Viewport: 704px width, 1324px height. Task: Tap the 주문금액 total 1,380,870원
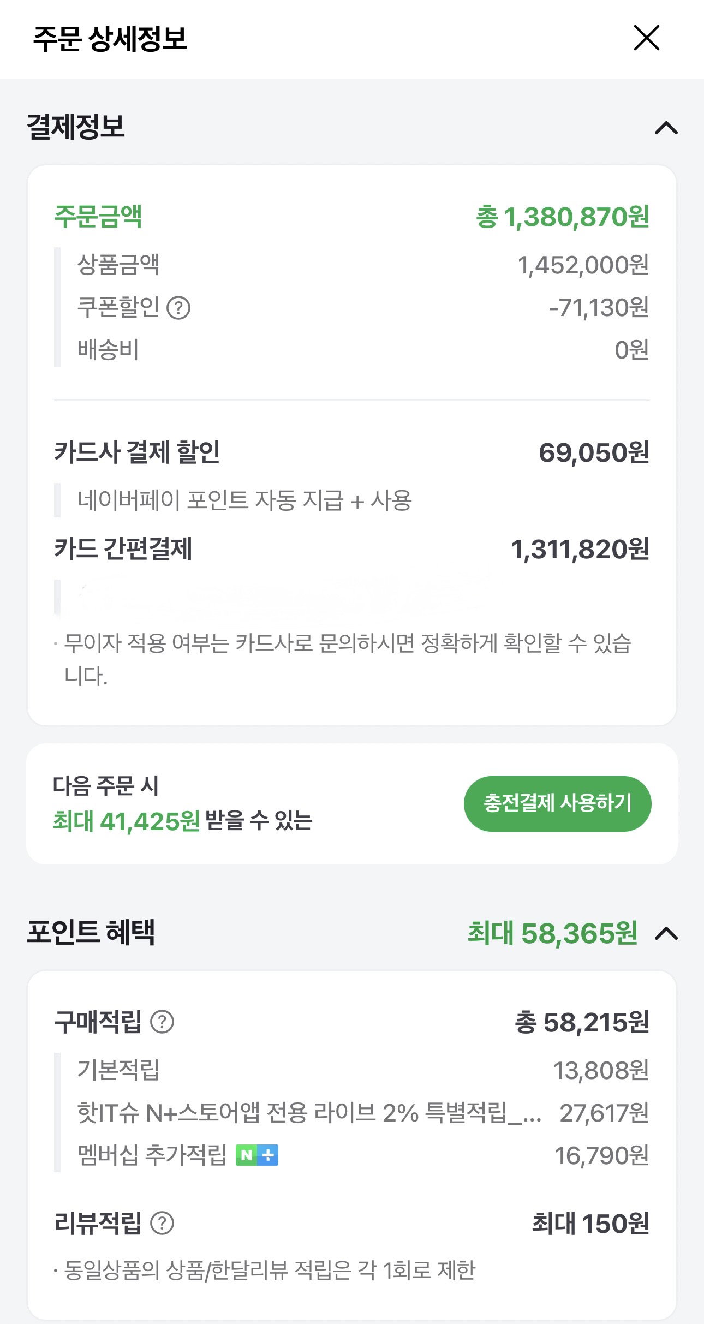pyautogui.click(x=563, y=217)
